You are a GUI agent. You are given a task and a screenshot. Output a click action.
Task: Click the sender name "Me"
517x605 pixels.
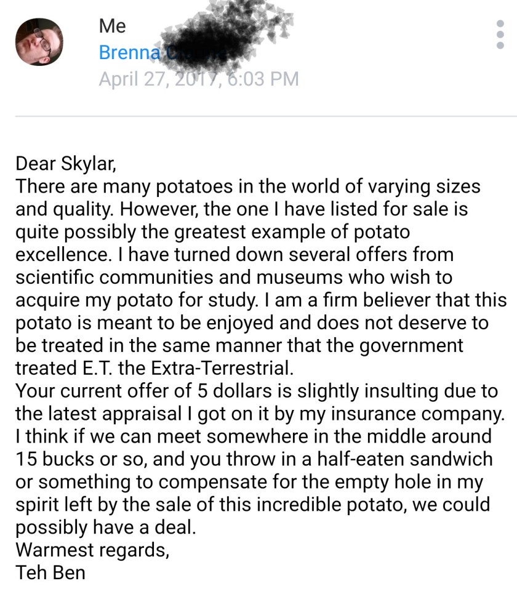pyautogui.click(x=112, y=26)
